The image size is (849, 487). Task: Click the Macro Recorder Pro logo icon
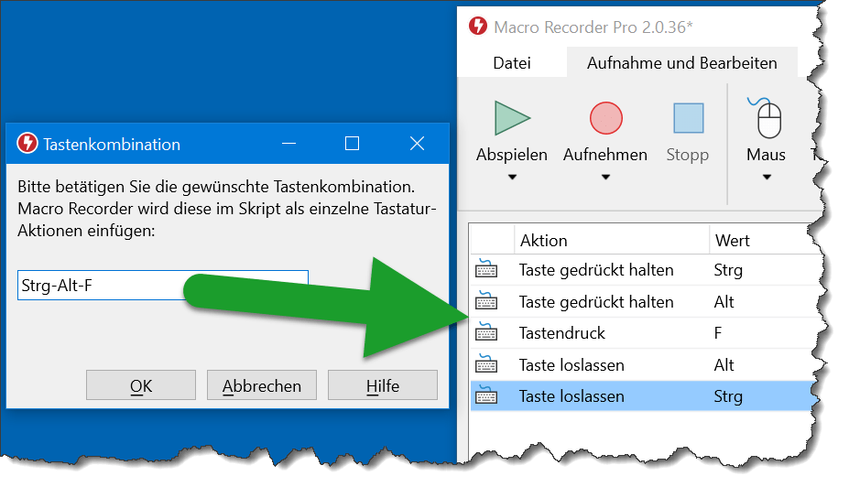click(x=478, y=26)
